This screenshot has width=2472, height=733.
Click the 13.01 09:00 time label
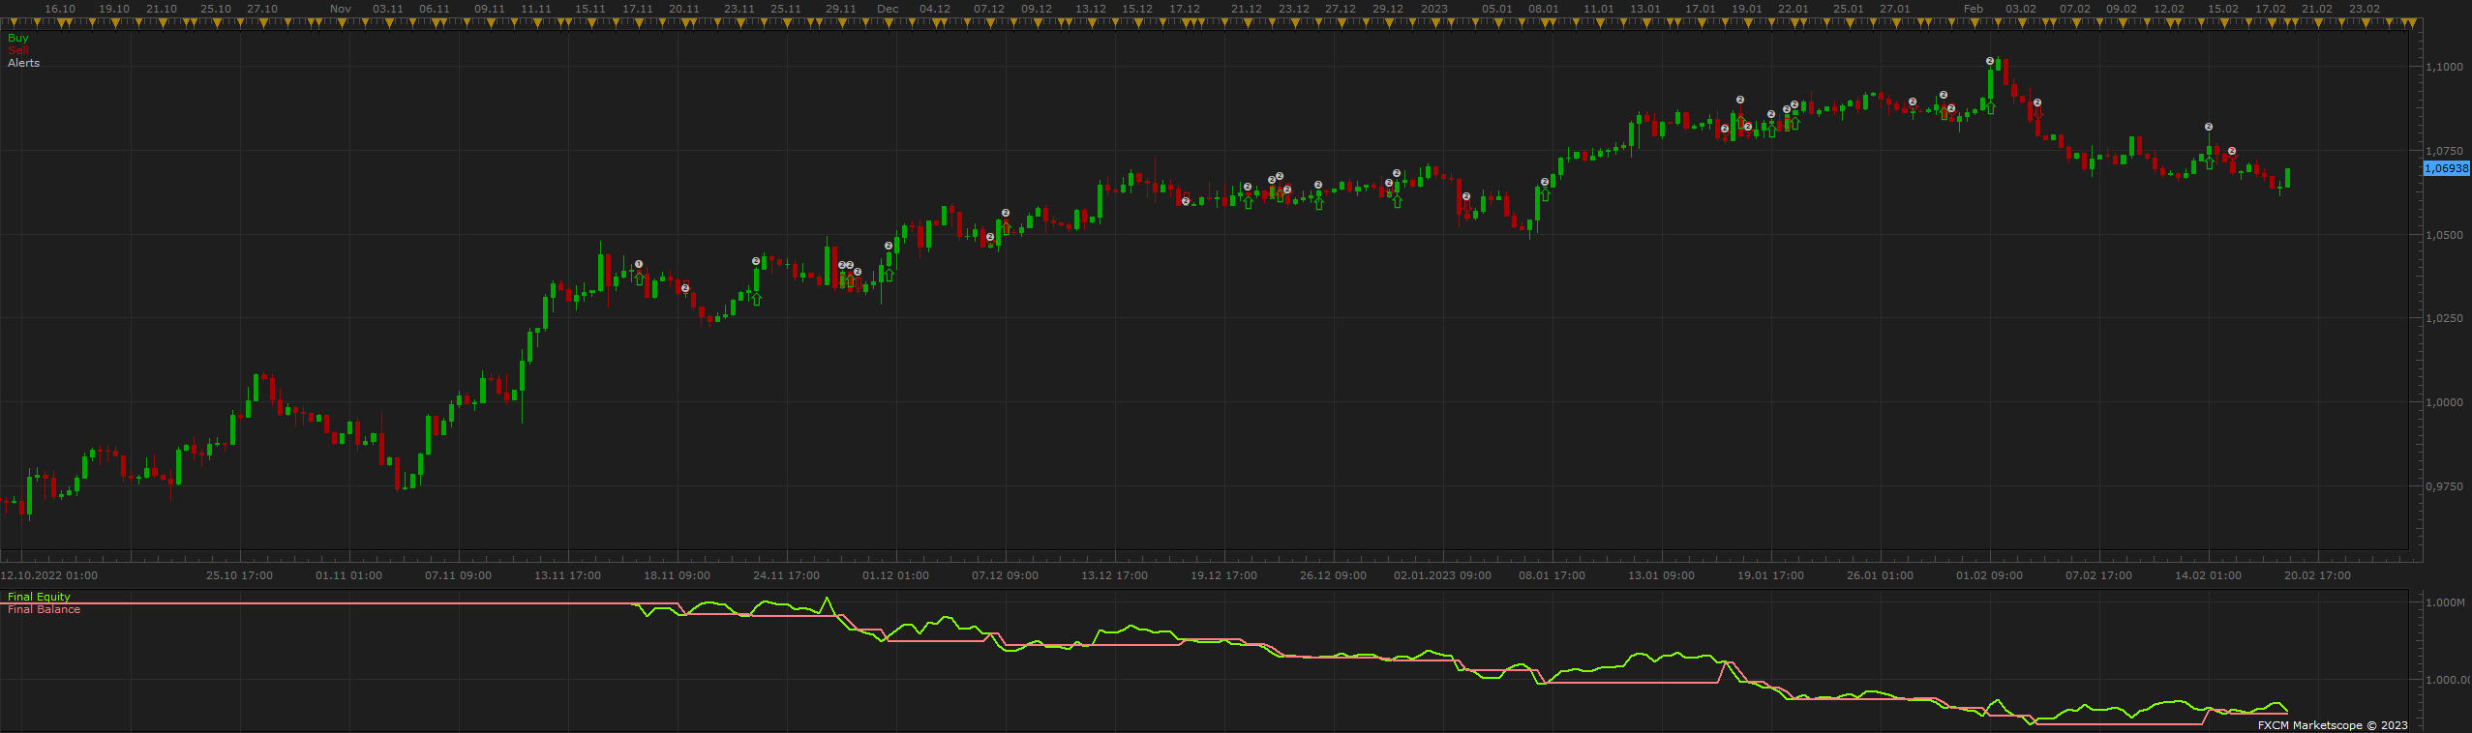[1661, 575]
